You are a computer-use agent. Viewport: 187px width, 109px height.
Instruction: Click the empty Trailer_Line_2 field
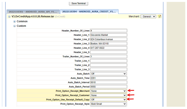tap(109, 65)
